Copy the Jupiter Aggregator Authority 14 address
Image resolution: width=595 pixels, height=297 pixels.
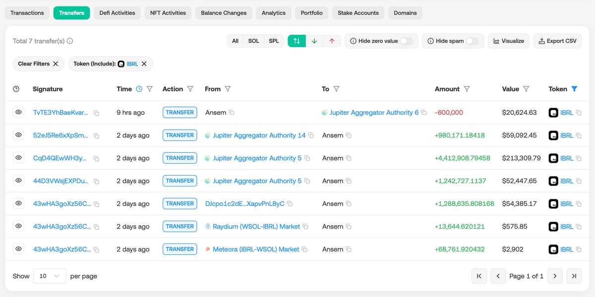(311, 135)
